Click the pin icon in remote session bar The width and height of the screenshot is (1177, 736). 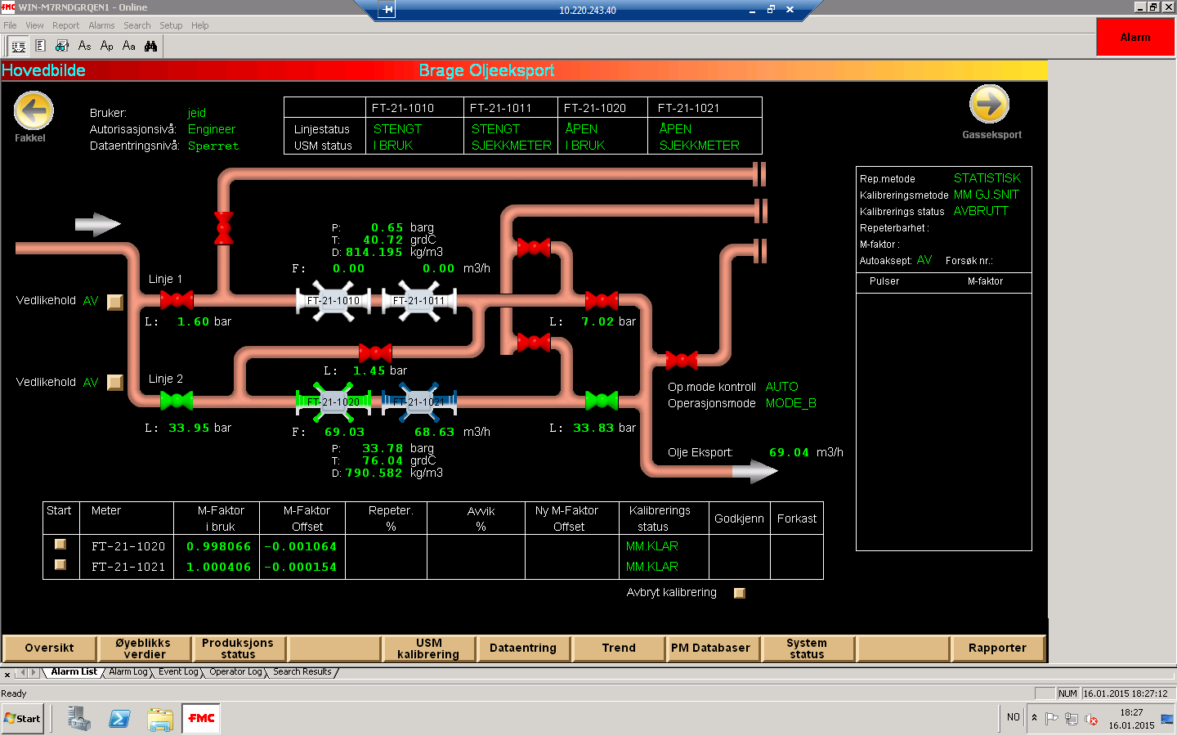(x=387, y=10)
